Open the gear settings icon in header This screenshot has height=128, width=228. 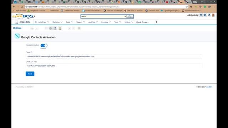pos(209,15)
